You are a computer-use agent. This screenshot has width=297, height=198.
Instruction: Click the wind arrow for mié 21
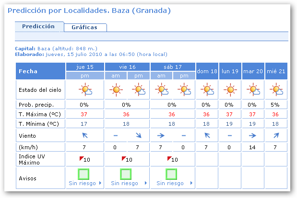tap(276, 136)
